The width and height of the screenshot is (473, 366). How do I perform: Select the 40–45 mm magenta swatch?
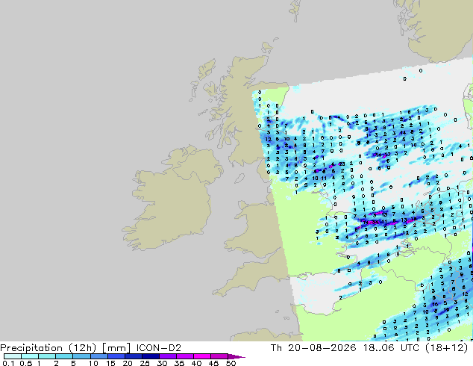pyautogui.click(x=201, y=356)
